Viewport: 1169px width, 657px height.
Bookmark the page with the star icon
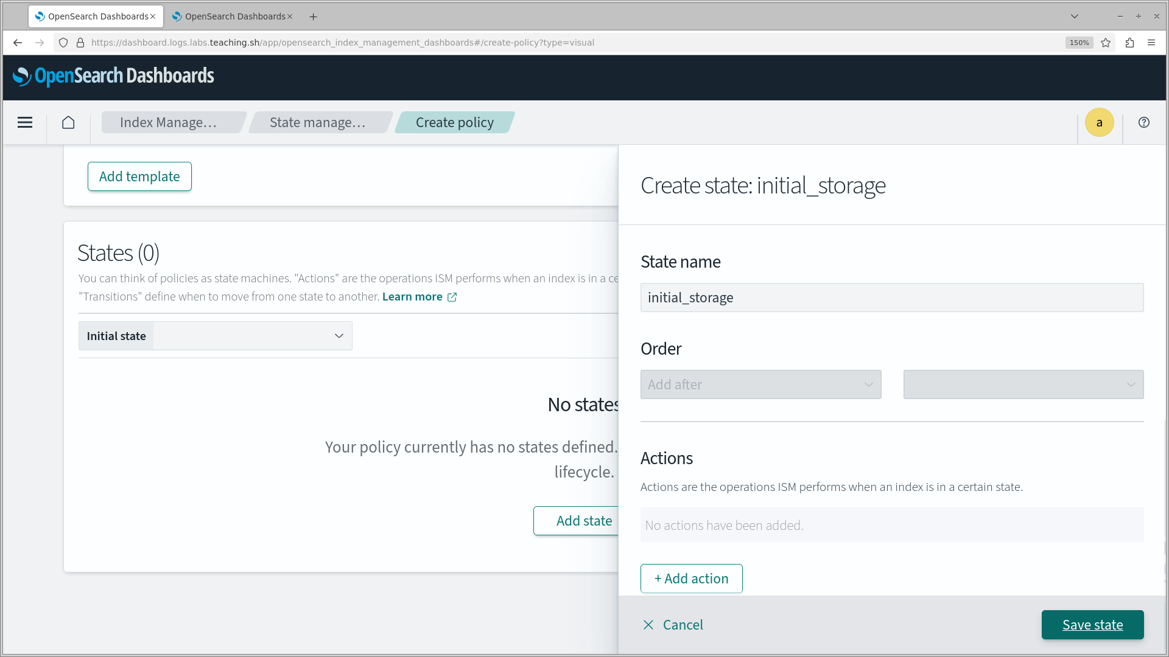point(1106,43)
